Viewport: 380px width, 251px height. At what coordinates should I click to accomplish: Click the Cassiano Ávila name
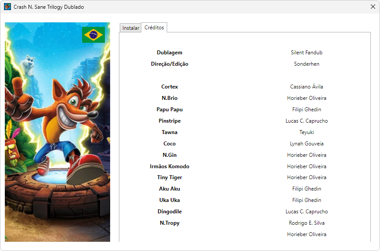tap(307, 86)
